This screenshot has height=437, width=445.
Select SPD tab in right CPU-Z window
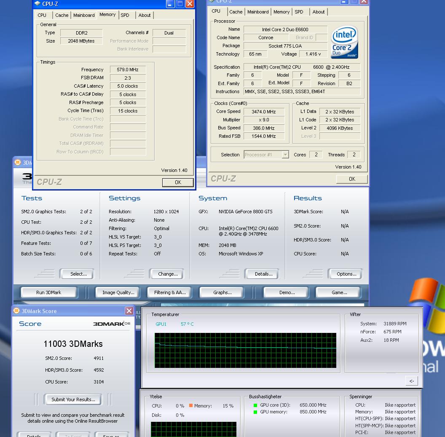(299, 12)
